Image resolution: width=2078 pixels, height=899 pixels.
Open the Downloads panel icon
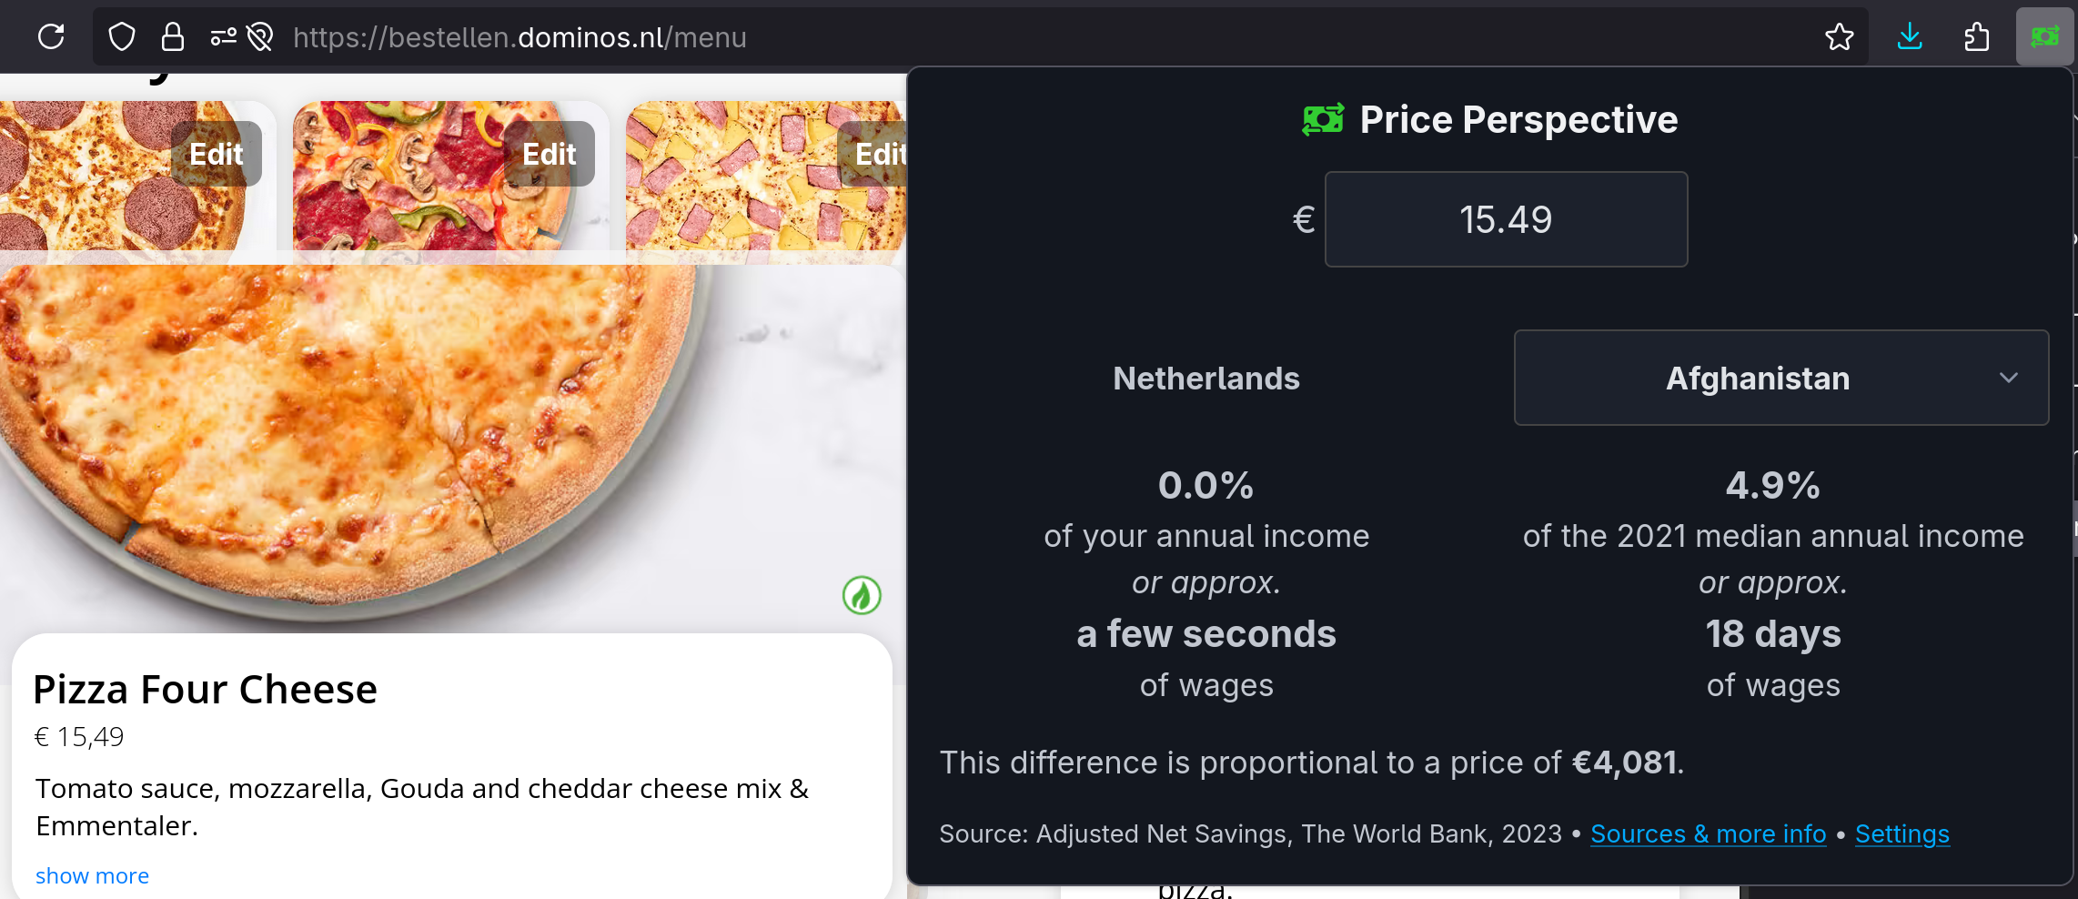1909,37
